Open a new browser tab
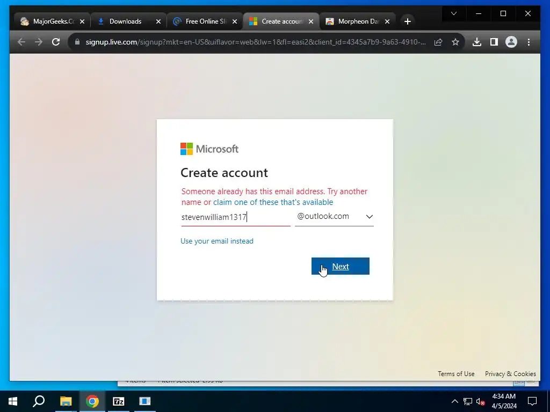The image size is (550, 412). click(407, 21)
